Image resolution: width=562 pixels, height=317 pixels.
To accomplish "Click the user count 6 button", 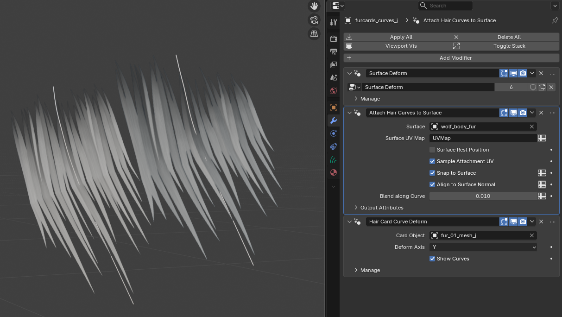I will tap(511, 87).
